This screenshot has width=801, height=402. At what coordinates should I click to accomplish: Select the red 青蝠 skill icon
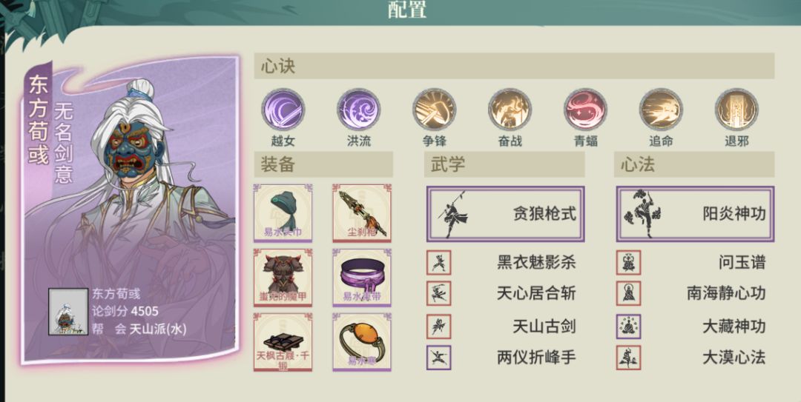[x=585, y=109]
